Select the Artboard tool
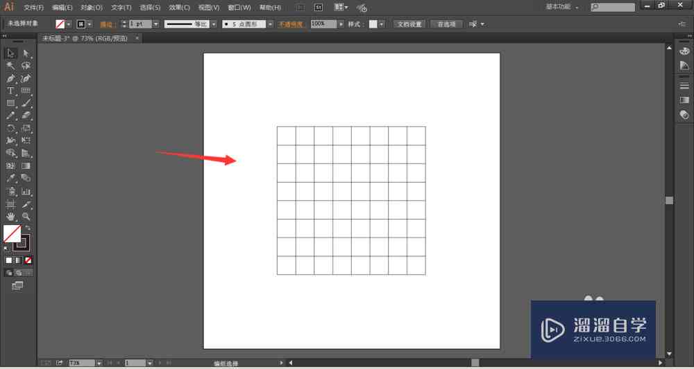This screenshot has width=694, height=369. tap(10, 204)
